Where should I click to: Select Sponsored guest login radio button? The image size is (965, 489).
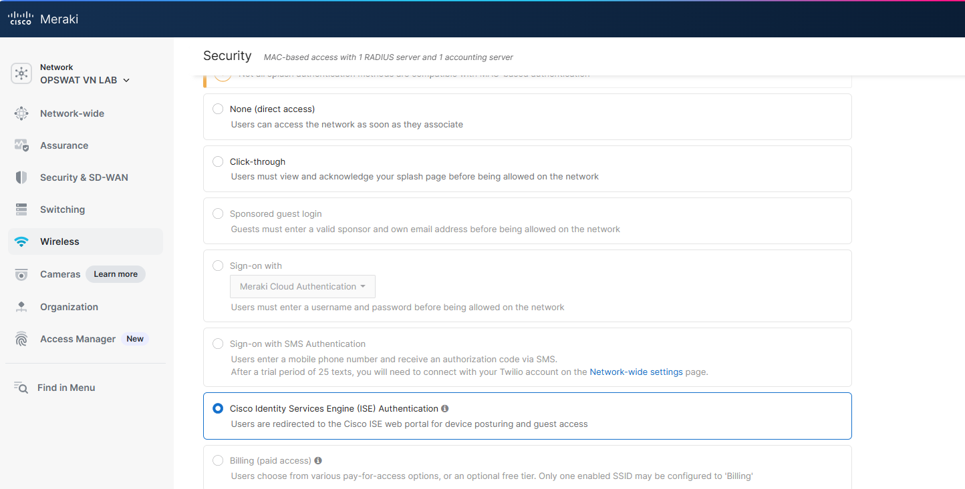(218, 213)
